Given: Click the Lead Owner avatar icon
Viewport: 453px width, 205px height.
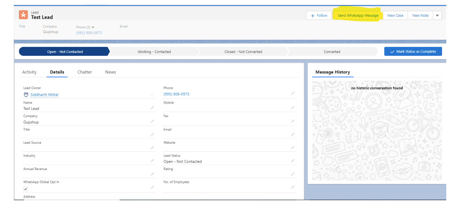Looking at the screenshot, I should pos(26,94).
